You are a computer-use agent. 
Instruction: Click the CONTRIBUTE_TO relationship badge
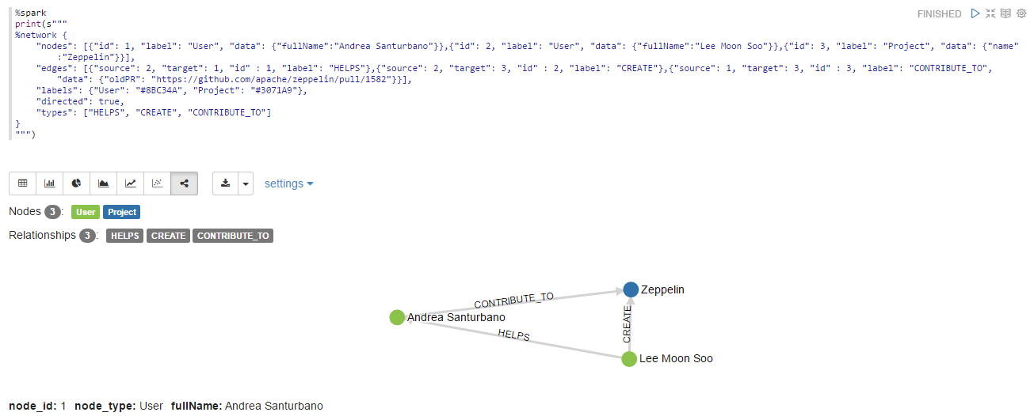point(233,236)
